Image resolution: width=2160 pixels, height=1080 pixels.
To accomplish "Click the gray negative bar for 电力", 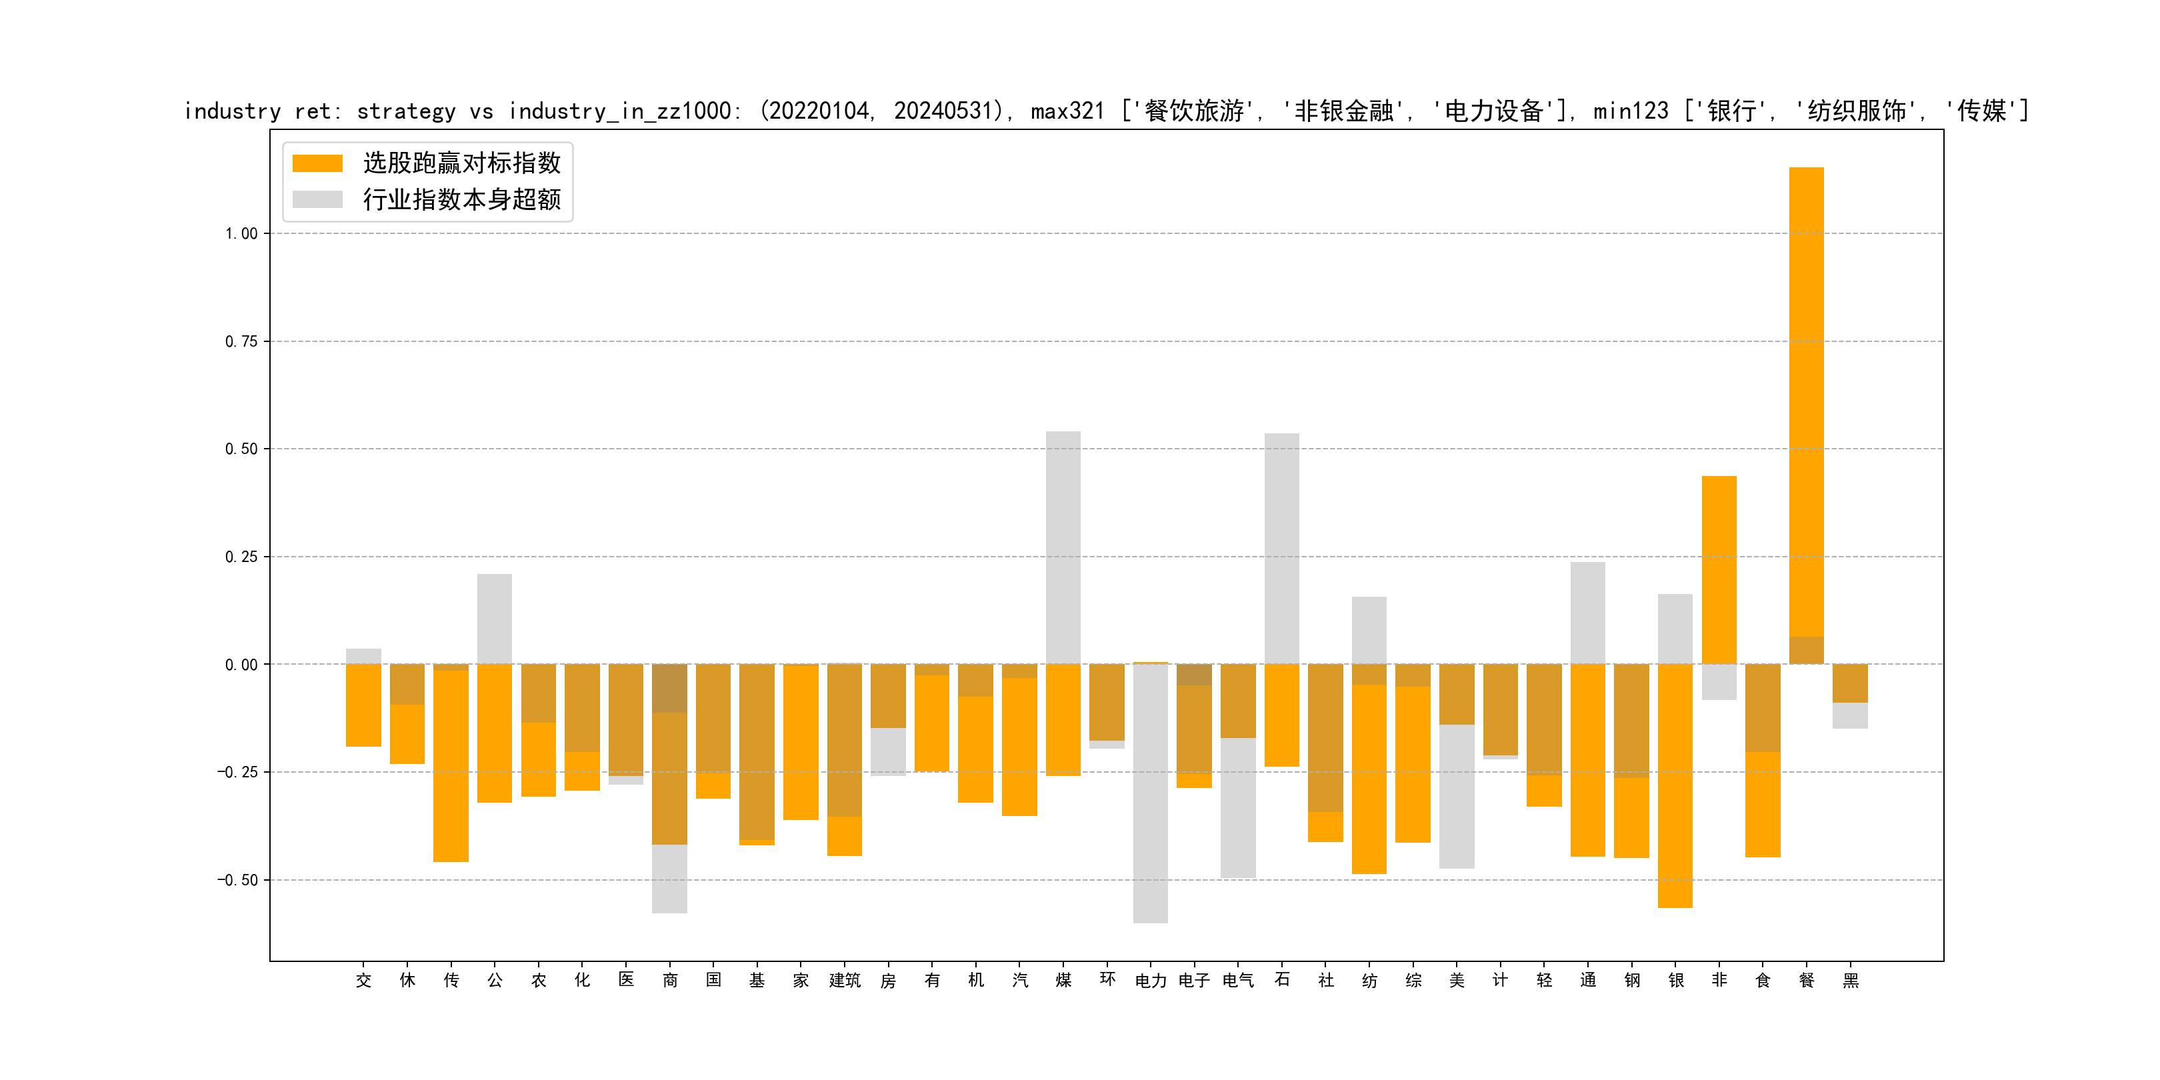I will pos(1151,793).
